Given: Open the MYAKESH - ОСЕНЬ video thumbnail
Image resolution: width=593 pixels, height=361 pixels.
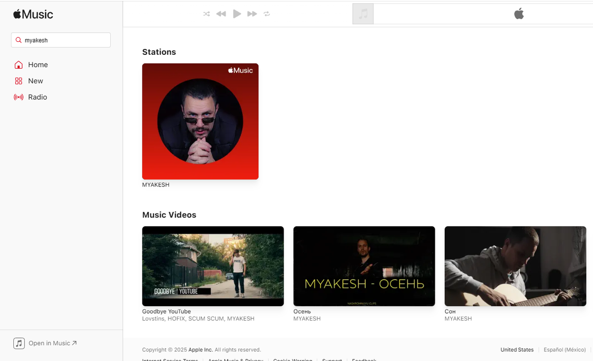Looking at the screenshot, I should (364, 266).
